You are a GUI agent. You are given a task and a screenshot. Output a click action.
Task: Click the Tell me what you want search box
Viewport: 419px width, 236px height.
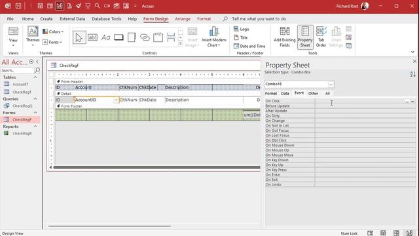pyautogui.click(x=259, y=19)
